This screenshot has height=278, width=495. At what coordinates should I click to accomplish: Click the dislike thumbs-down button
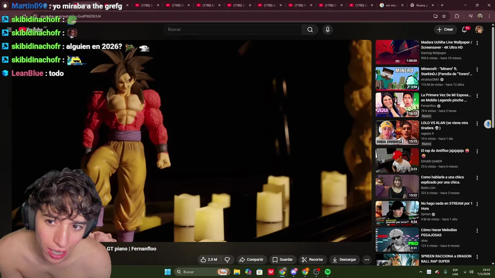coord(227,259)
